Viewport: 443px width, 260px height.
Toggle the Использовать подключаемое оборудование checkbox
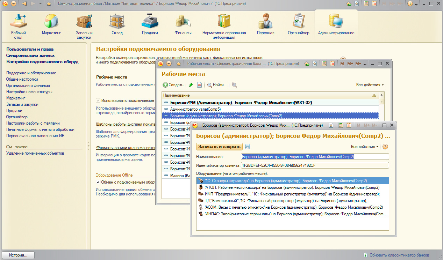98,101
